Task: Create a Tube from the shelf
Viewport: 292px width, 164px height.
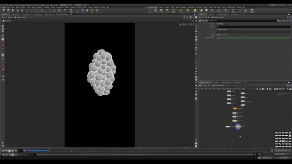Action: [13, 10]
